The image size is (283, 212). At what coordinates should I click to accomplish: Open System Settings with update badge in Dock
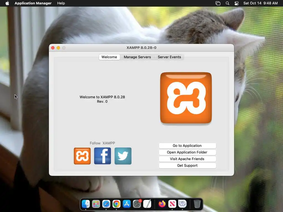[137, 204]
